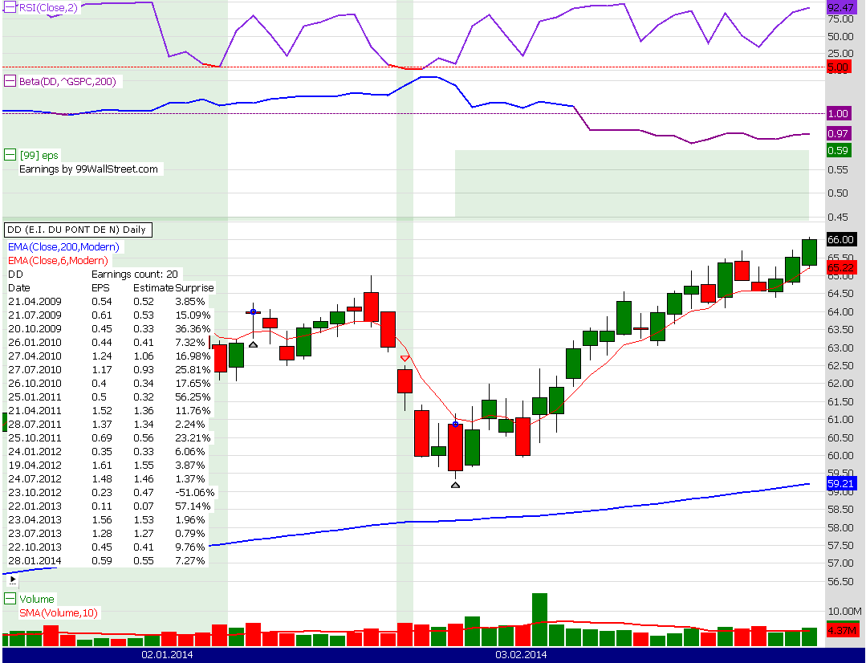Click the SMA(Volume,10) legend label
Image resolution: width=866 pixels, height=663 pixels.
(x=59, y=613)
